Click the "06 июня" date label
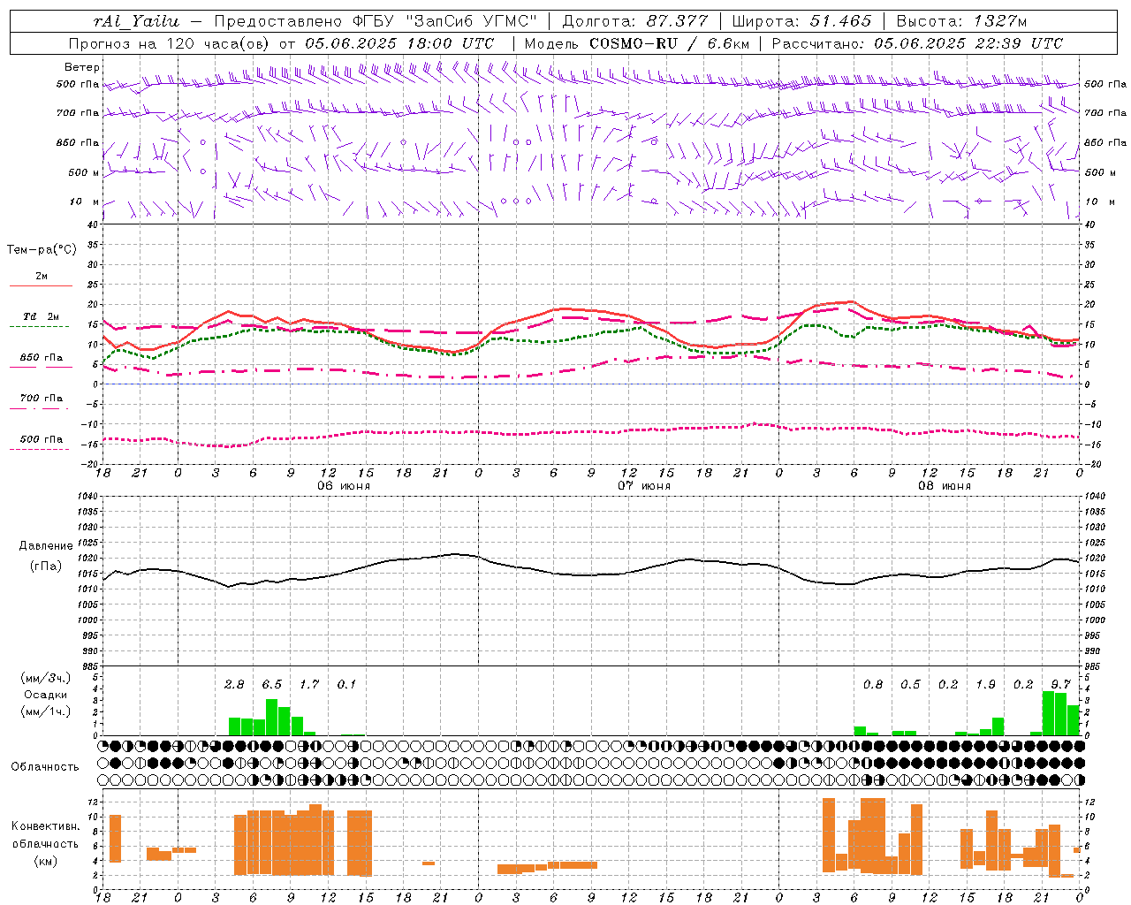 tap(344, 486)
